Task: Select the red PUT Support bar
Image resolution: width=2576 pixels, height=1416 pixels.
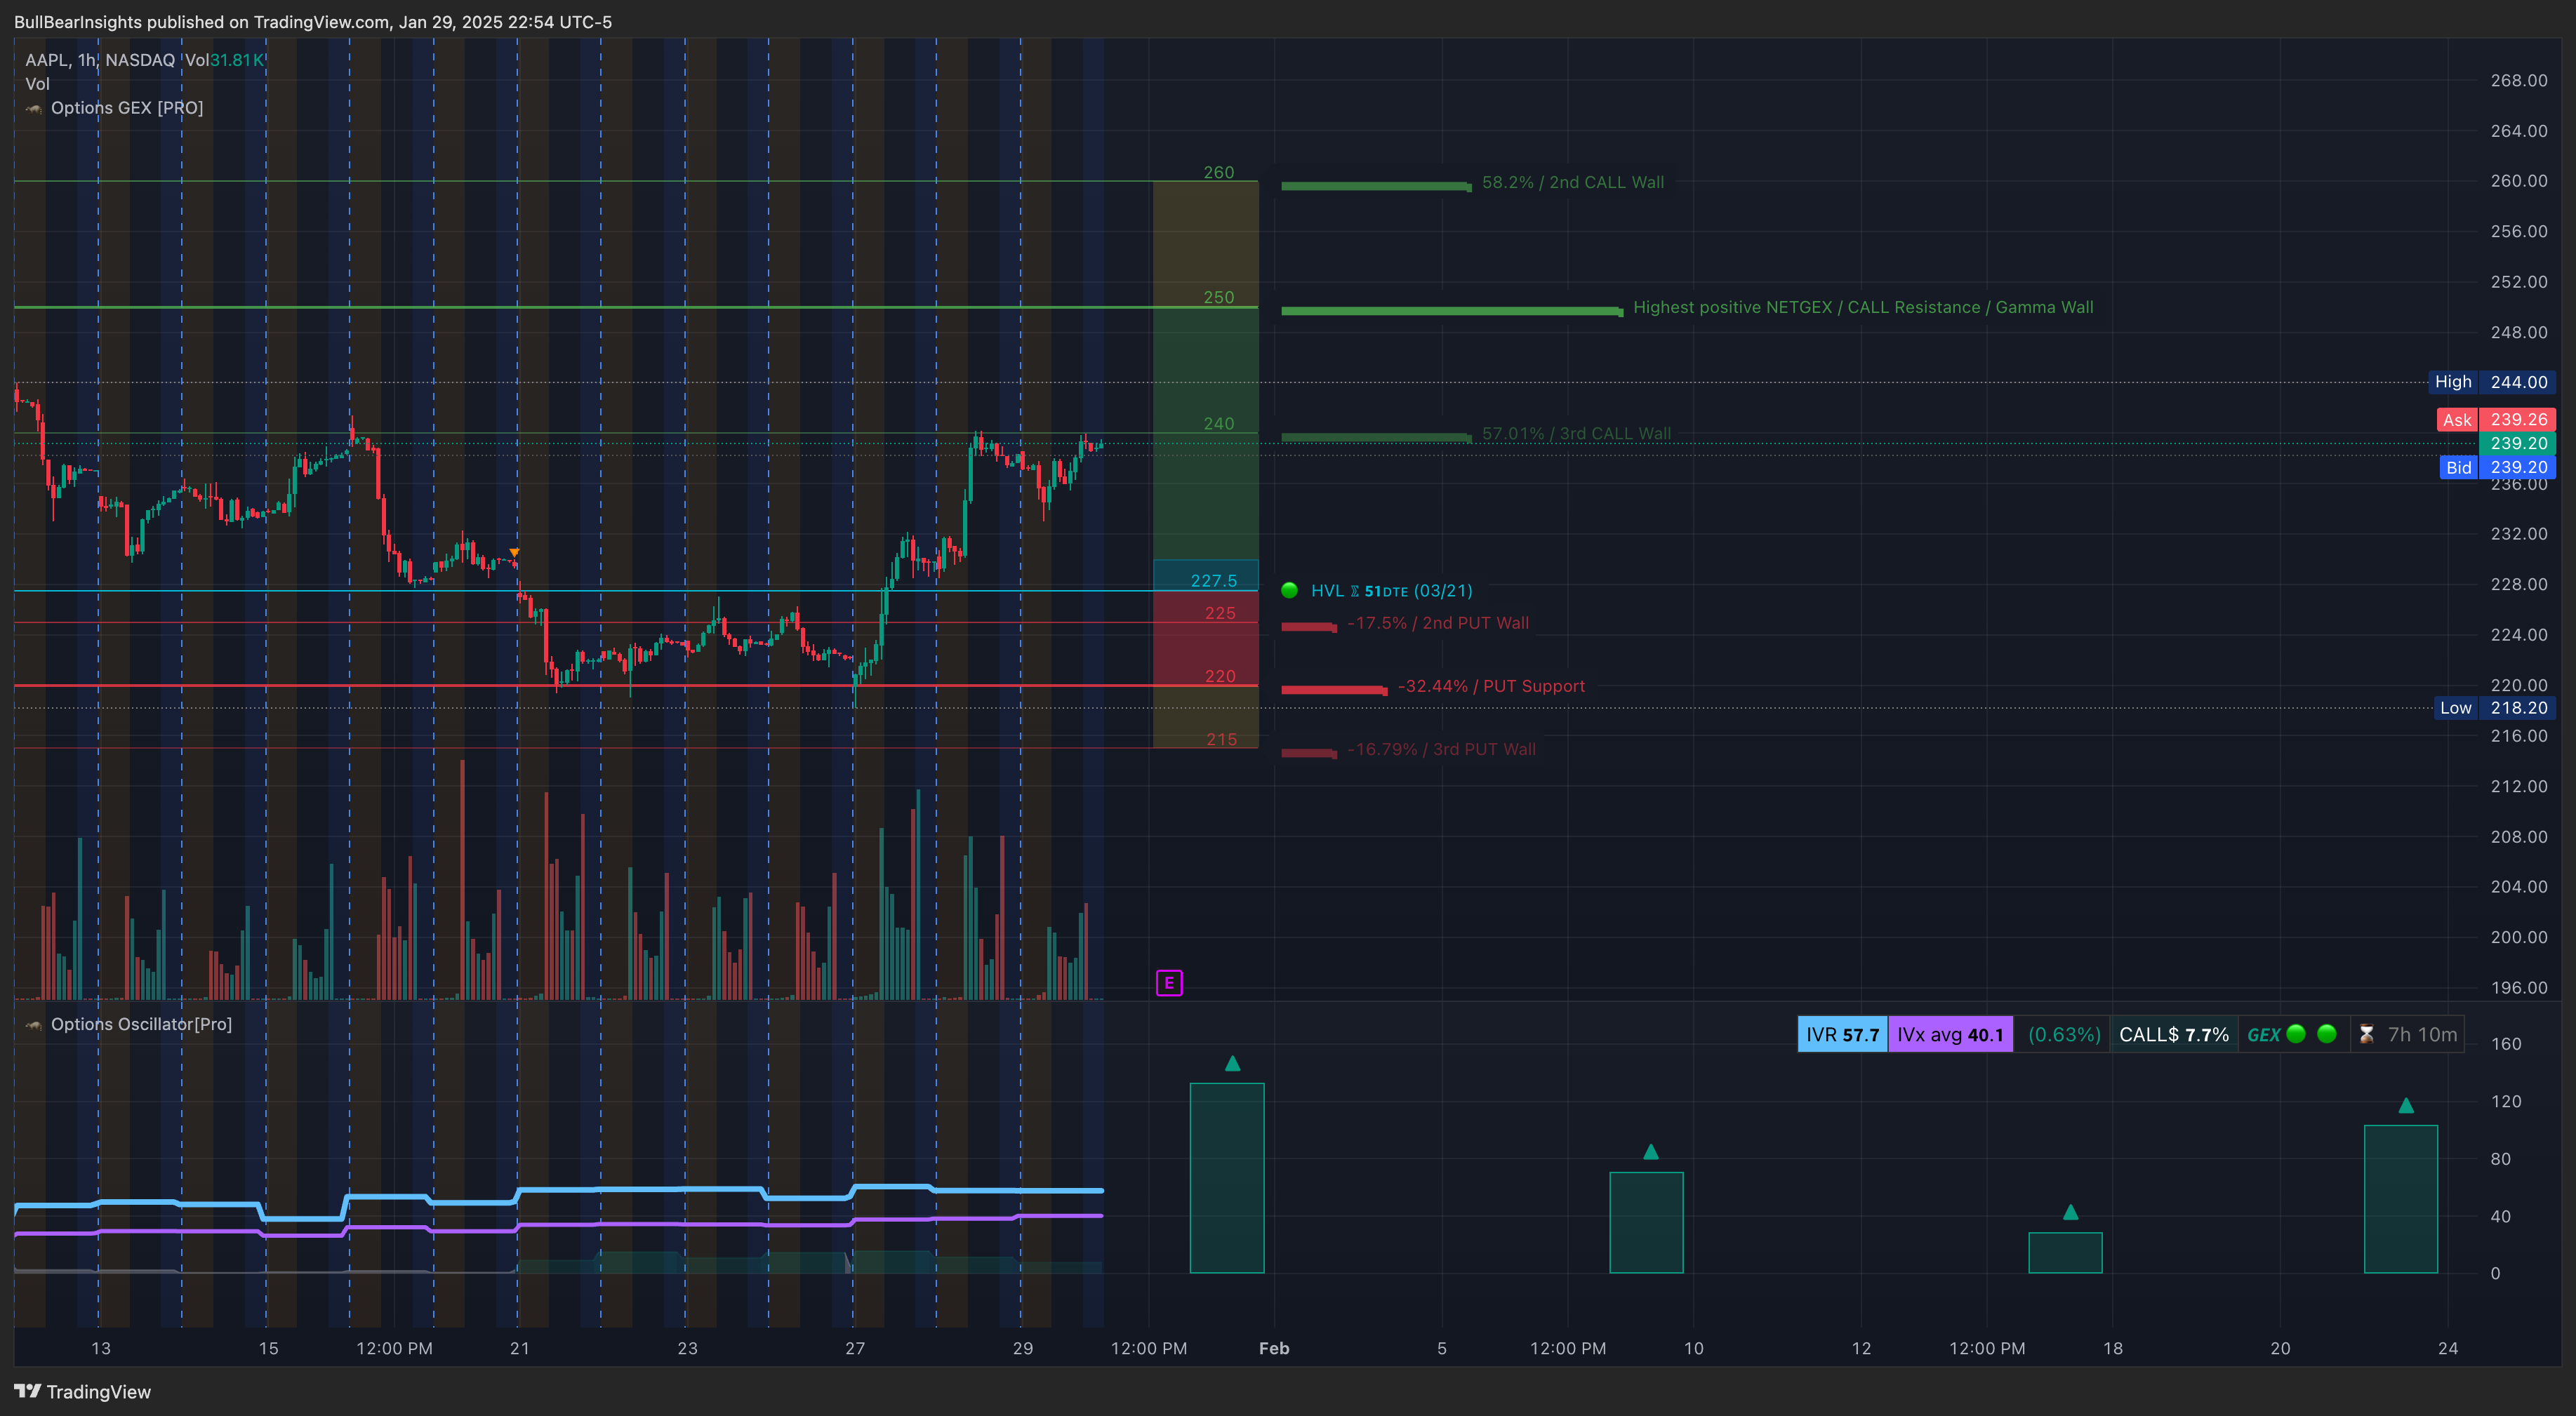Action: (1334, 690)
